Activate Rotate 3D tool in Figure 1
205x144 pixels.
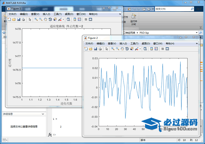coord(50,20)
